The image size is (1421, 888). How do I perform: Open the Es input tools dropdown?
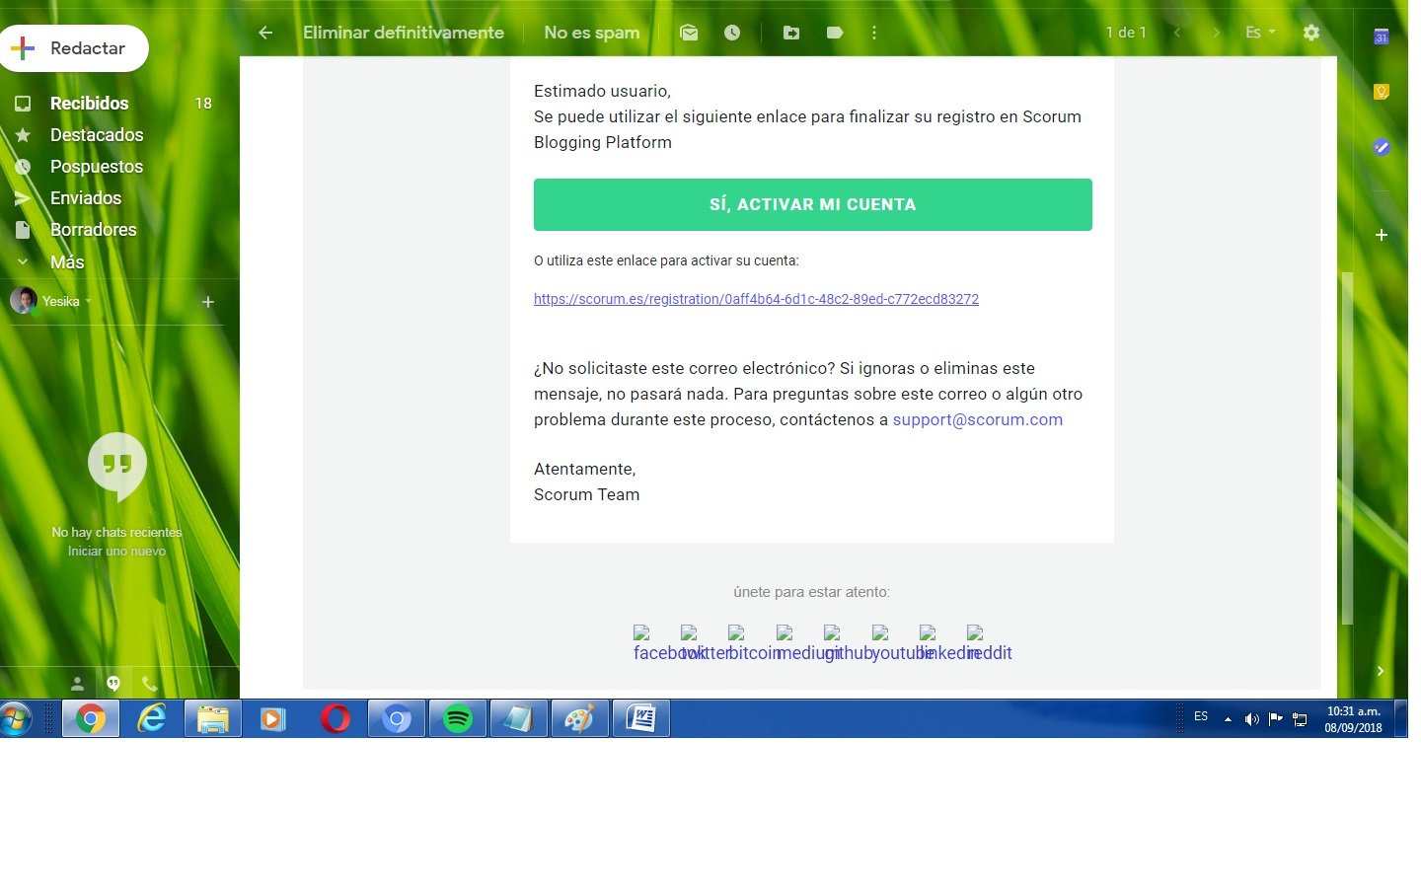[x=1260, y=33]
